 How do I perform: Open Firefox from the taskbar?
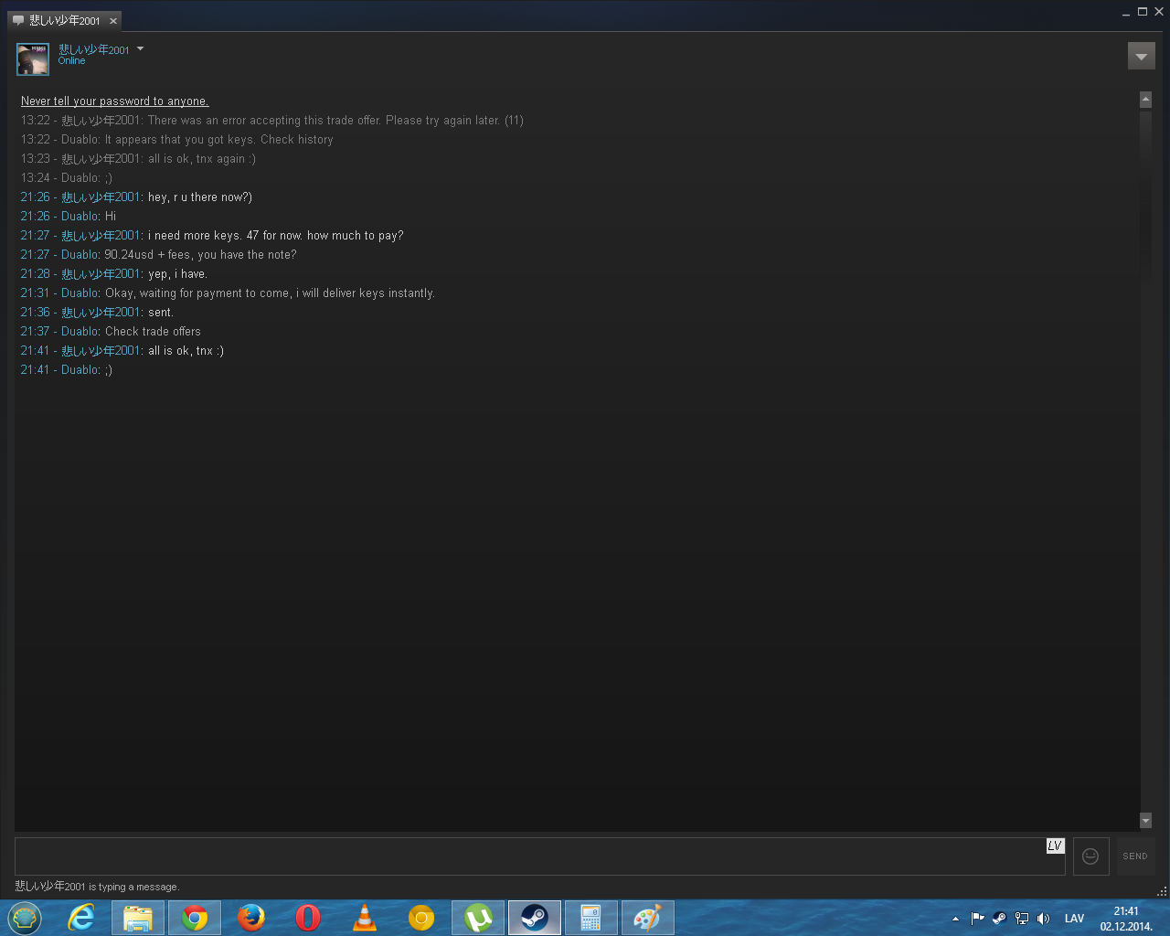coord(251,918)
